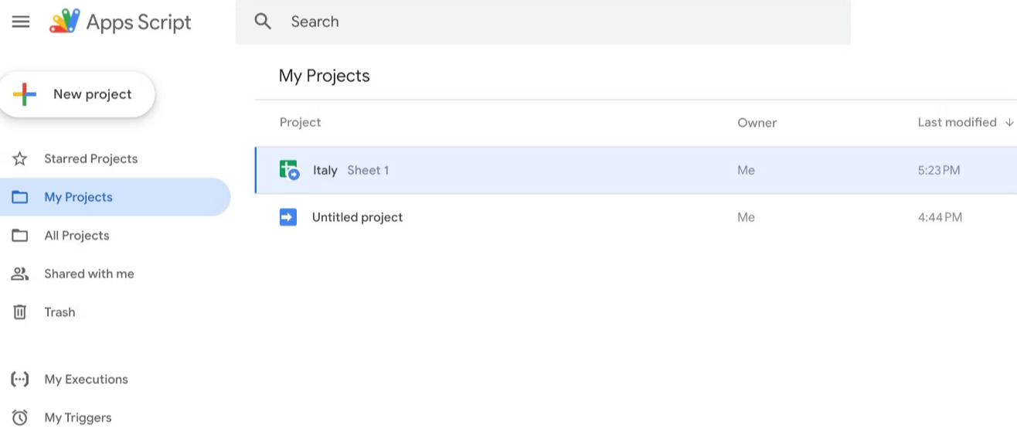Click the colorful plus icon
1017x432 pixels.
25,94
